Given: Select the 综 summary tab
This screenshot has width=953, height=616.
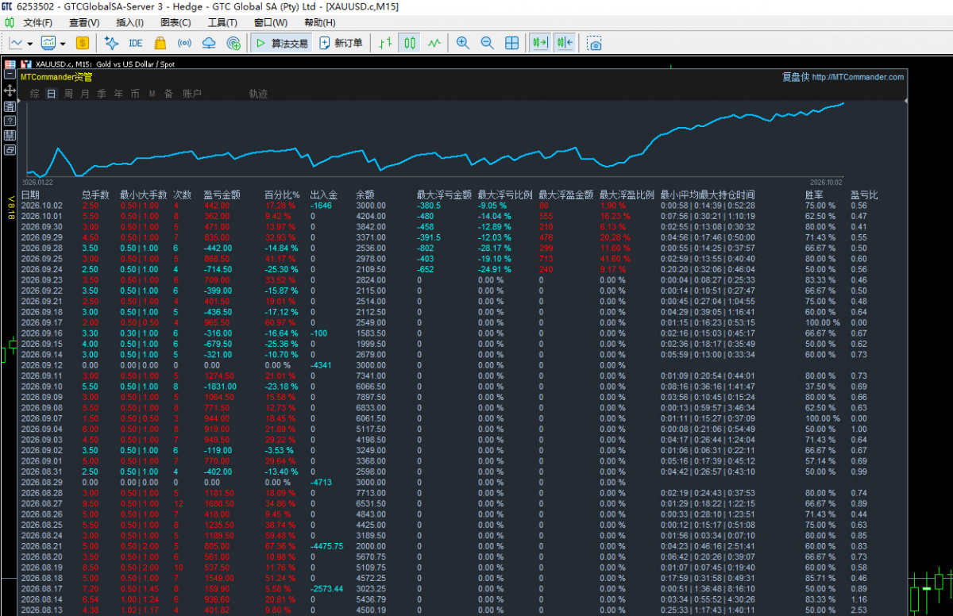Looking at the screenshot, I should 34,94.
